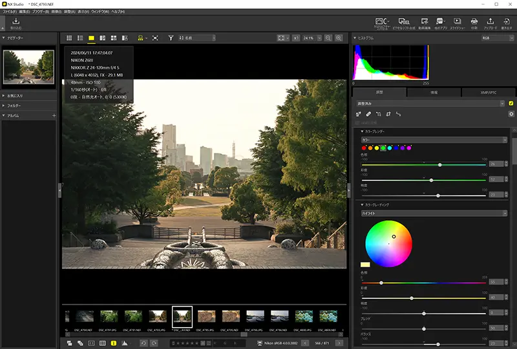The width and height of the screenshot is (517, 349).
Task: Select the DSC_4795.JPG thumbnail in filmstrip
Action: [x=207, y=315]
